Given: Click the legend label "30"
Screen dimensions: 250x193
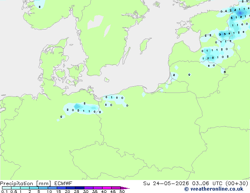Looking at the screenshot, I should [86, 191].
